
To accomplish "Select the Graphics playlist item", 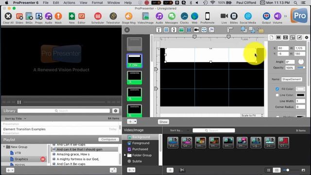I will 21,159.
